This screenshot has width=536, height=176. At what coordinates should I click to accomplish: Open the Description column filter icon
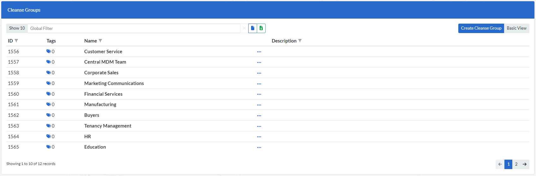[x=300, y=41]
